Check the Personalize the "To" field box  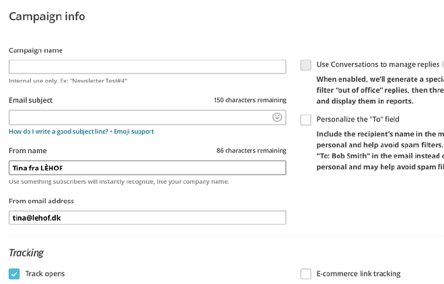(306, 120)
